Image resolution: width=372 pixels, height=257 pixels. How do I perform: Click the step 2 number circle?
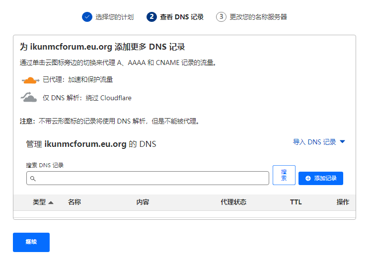click(151, 17)
